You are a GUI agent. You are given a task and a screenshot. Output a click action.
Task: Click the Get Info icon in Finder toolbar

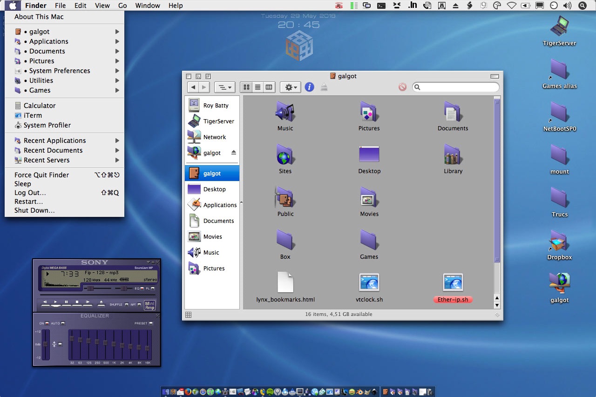310,87
